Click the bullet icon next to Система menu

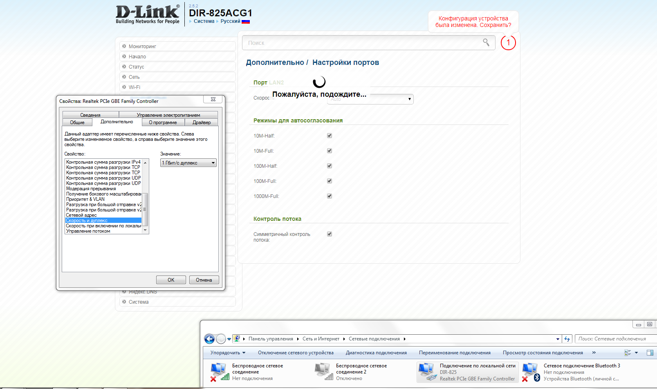coord(124,302)
